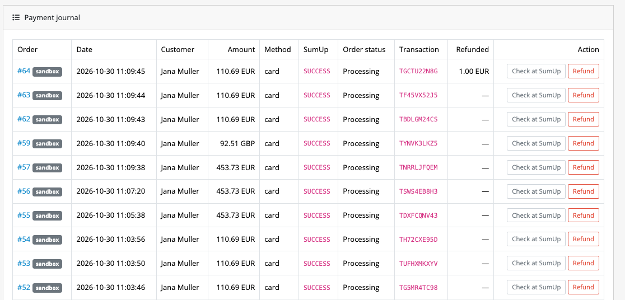This screenshot has width=625, height=300.
Task: Refund order #55 payment
Action: [583, 215]
